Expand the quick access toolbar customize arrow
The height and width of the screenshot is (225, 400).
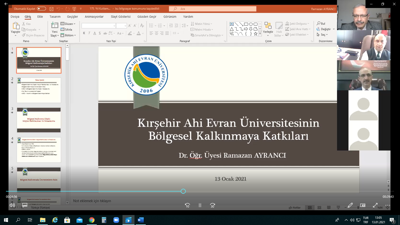tap(81, 9)
